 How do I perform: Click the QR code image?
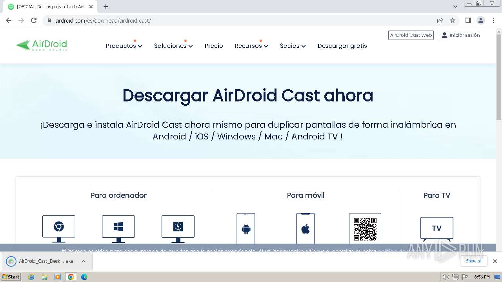pyautogui.click(x=365, y=229)
